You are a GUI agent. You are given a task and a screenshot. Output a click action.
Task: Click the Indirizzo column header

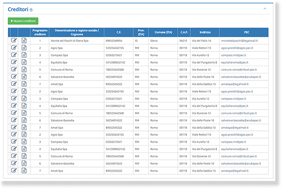[x=205, y=32]
